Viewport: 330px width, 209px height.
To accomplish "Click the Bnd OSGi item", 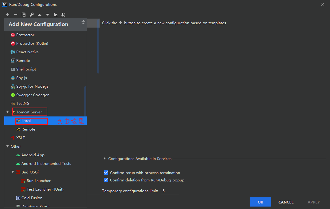I will coord(30,172).
